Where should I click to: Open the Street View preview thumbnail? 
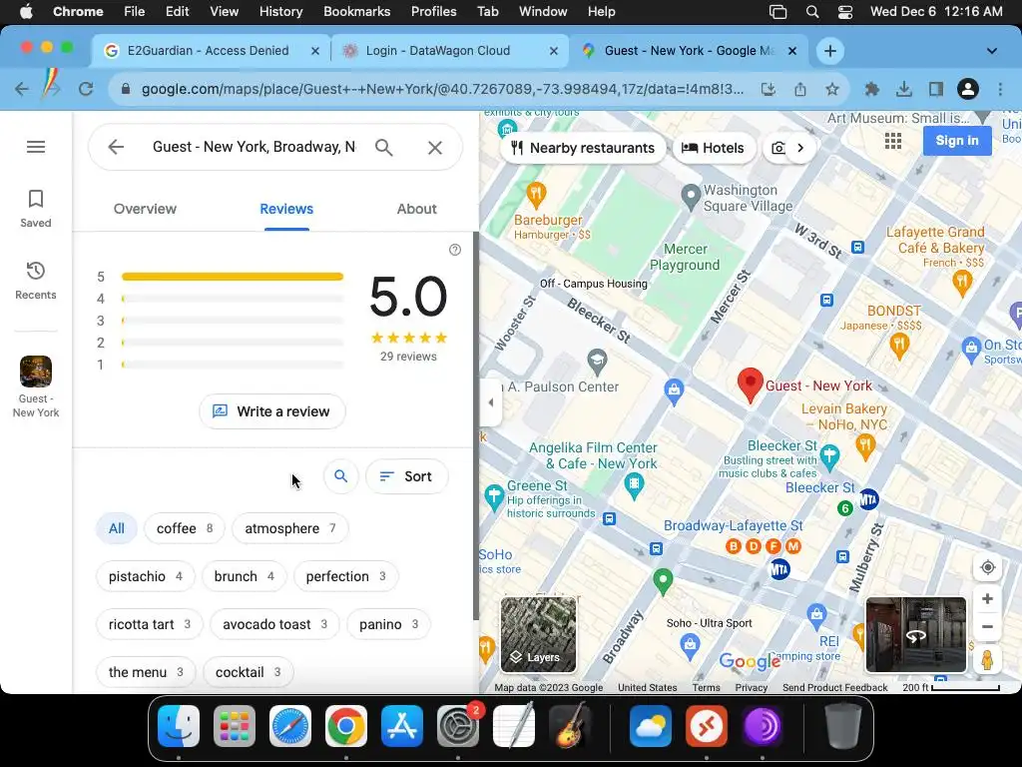916,634
